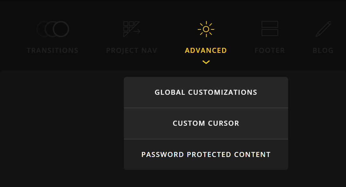346x187 pixels.
Task: Click the divider line above Password Protected Content
Action: (x=206, y=139)
